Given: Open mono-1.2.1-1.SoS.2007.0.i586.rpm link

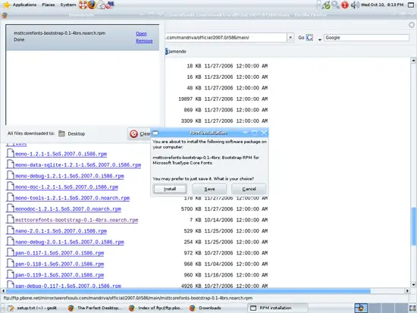Looking at the screenshot, I should 61,154.
